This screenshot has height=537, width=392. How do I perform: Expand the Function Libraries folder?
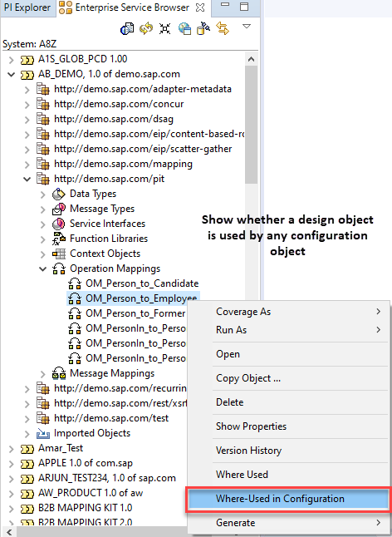(x=42, y=239)
